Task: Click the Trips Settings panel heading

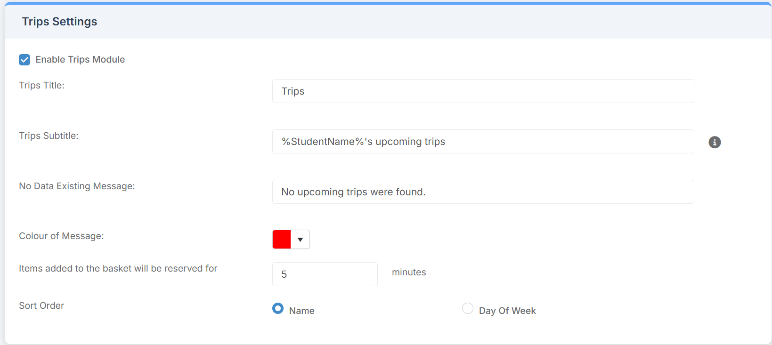Action: [x=59, y=22]
